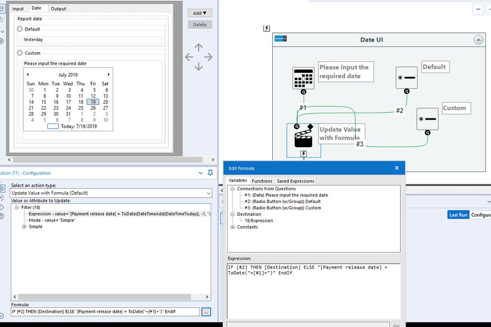Screen dimensions: 491x327
Task: Click the Formula input field
Action: 105,312
